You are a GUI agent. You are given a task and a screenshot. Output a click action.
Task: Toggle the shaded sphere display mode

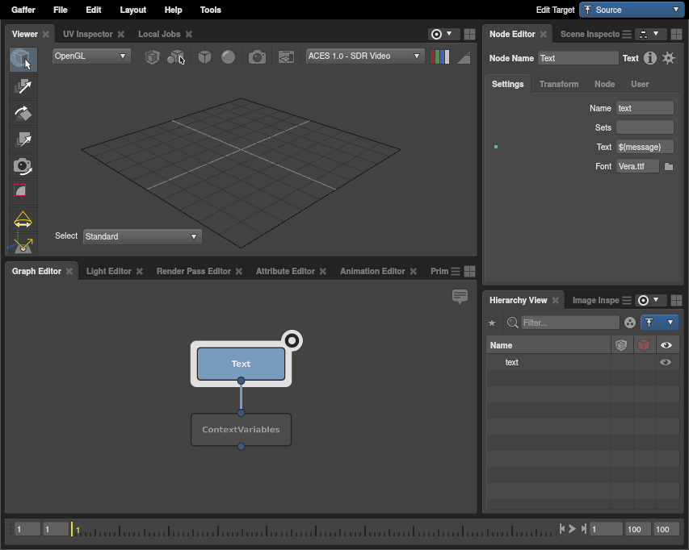(x=229, y=57)
